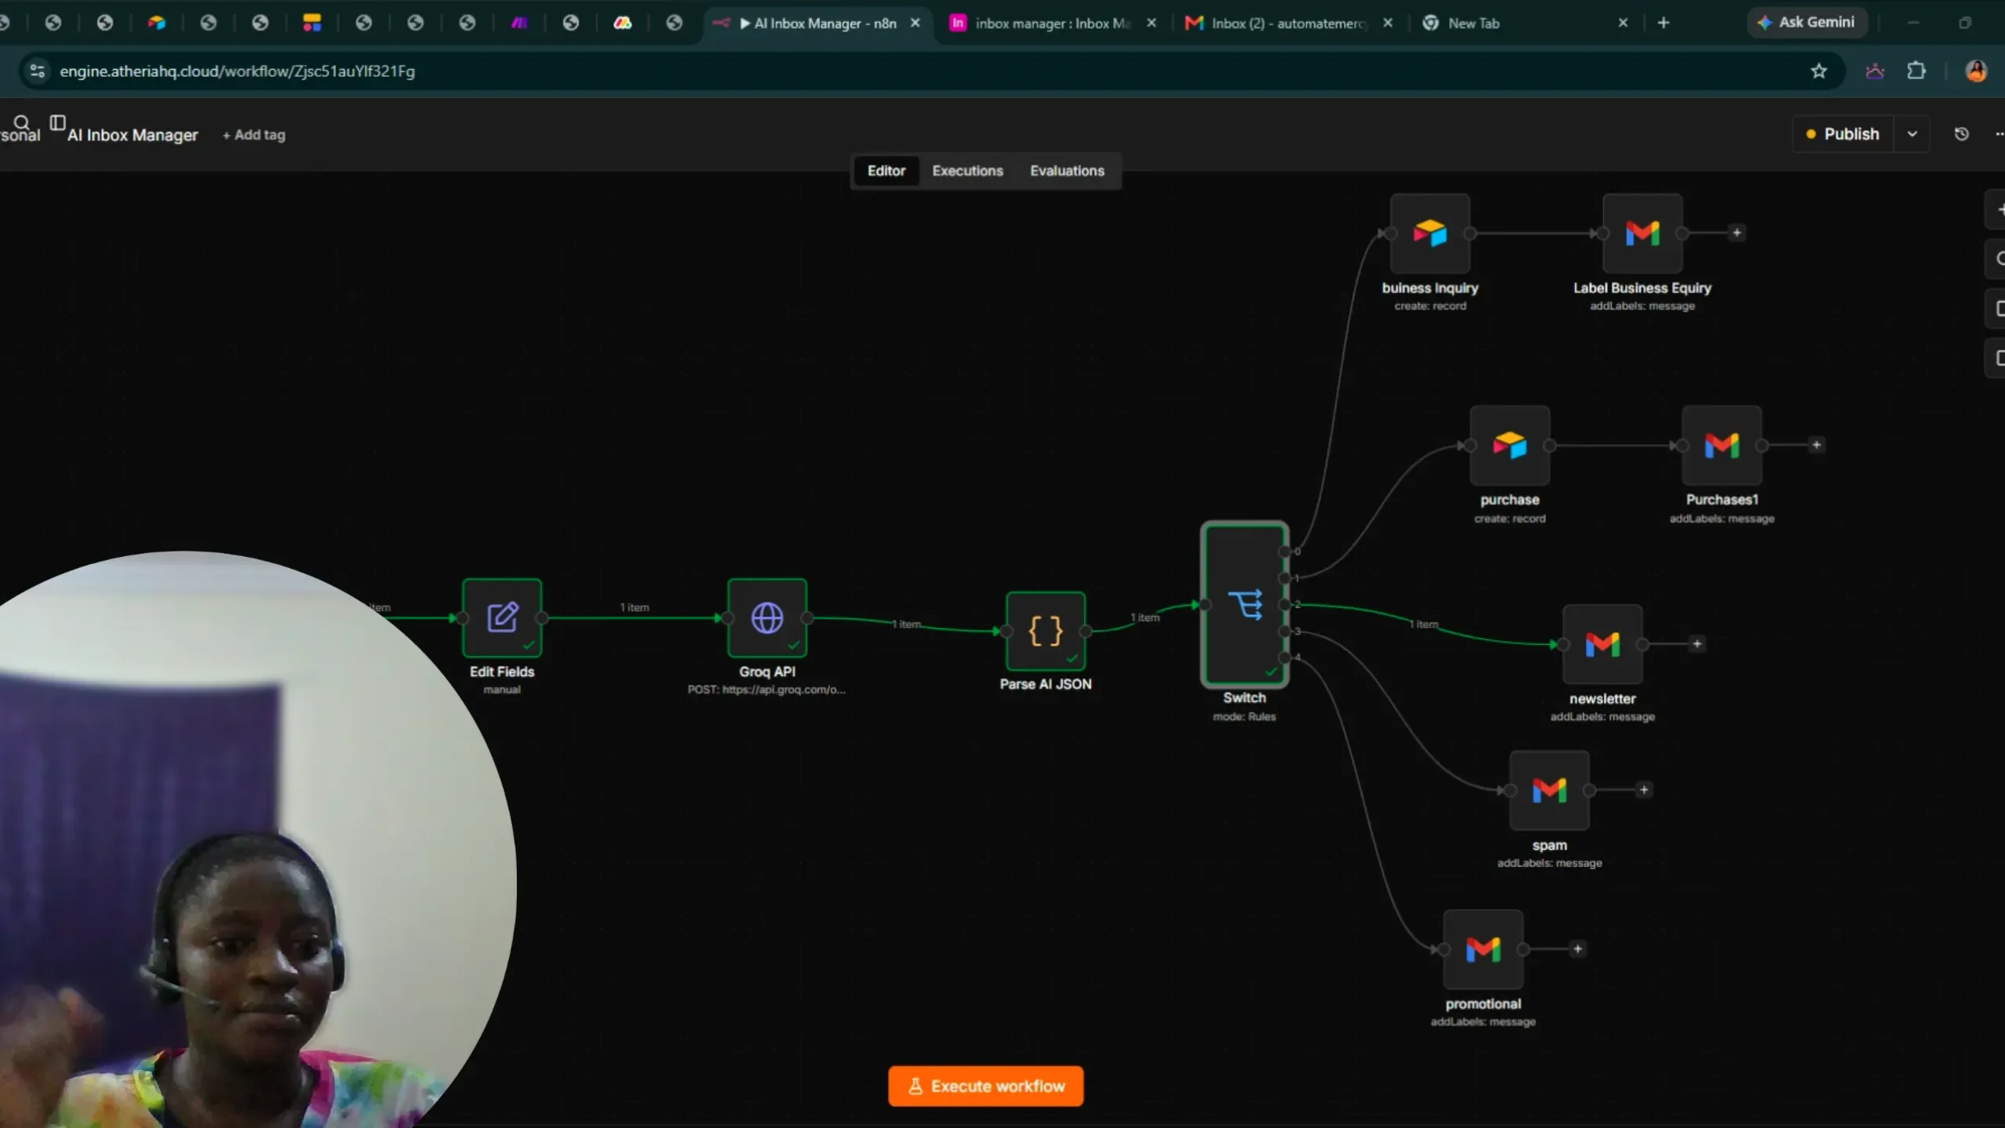This screenshot has height=1128, width=2005.
Task: Switch to the Editor tab
Action: [x=886, y=171]
